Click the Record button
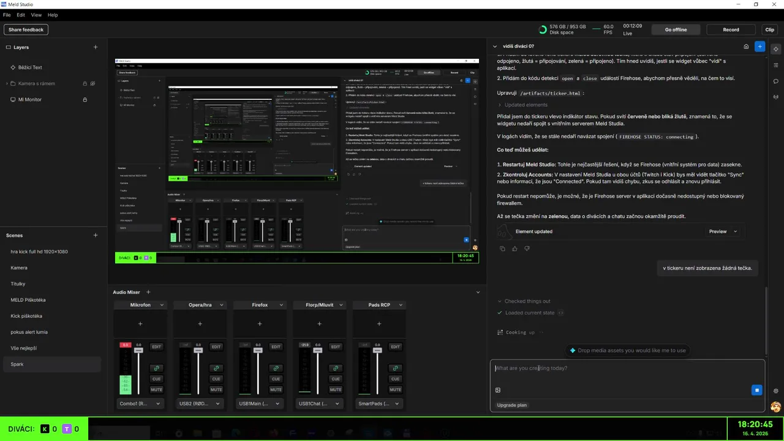Screen dimensions: 784x441 (x=731, y=29)
